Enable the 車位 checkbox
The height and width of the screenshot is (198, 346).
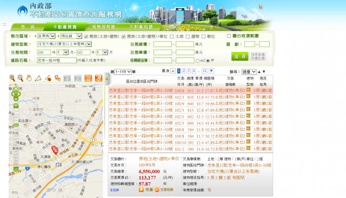203,36
